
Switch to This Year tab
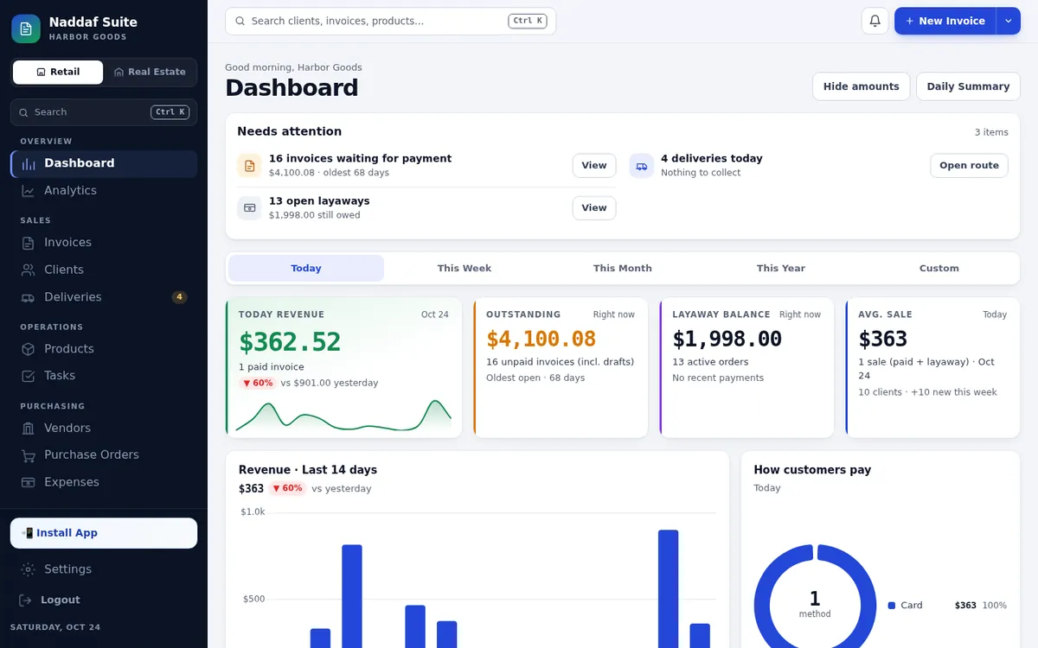781,268
